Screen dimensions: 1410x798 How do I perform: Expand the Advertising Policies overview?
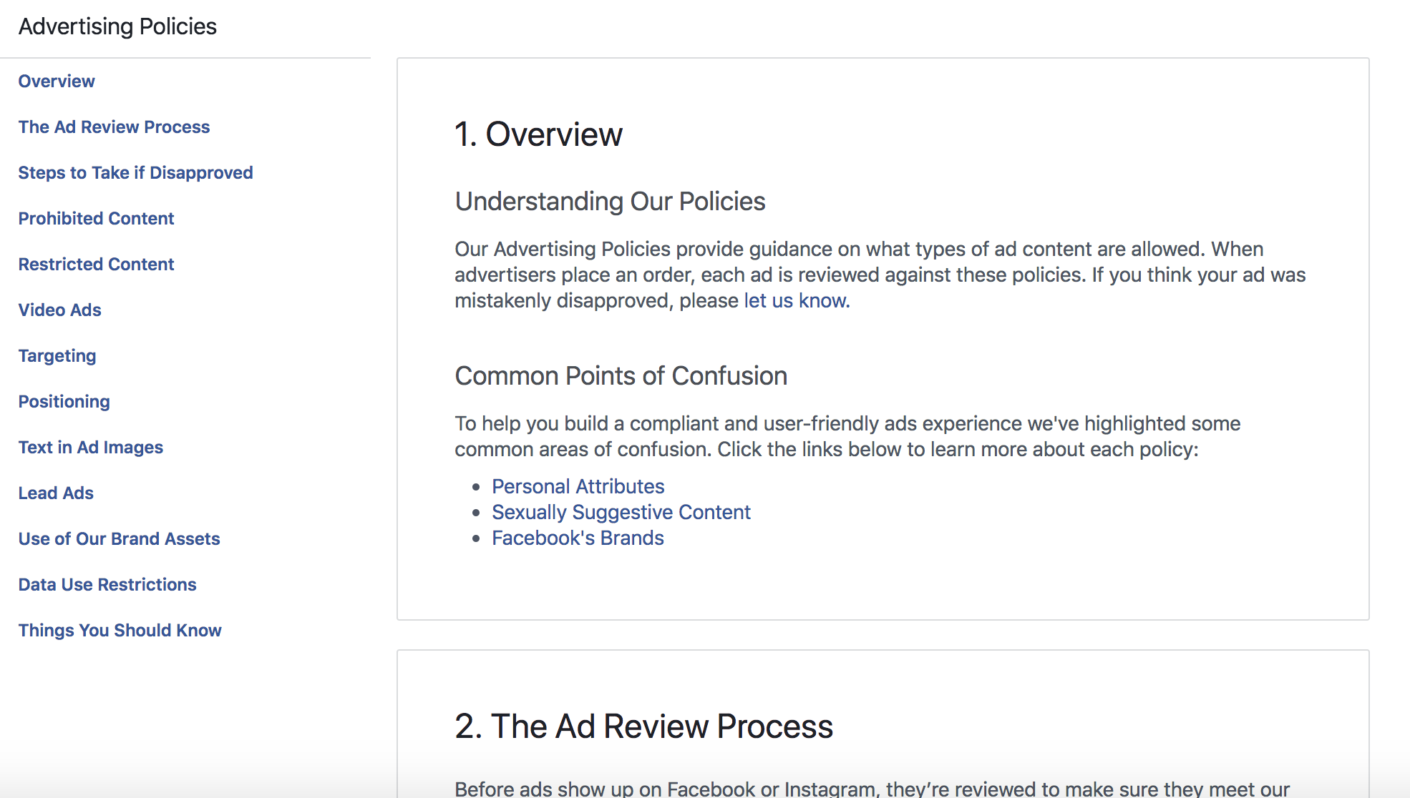click(x=56, y=82)
